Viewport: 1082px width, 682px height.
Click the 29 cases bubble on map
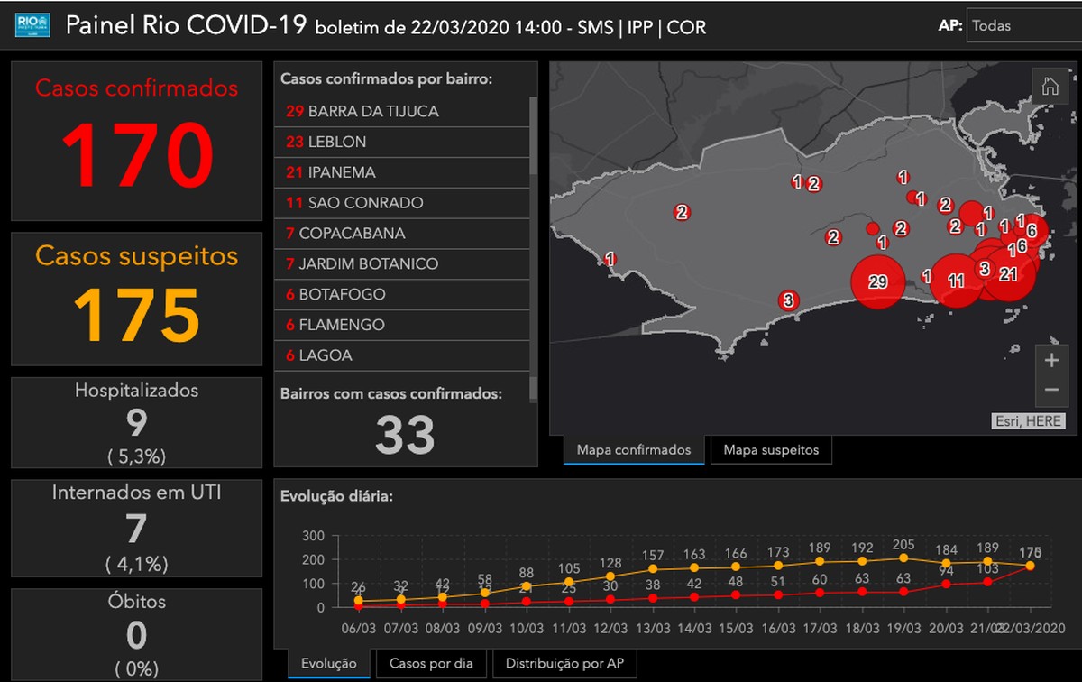point(877,282)
